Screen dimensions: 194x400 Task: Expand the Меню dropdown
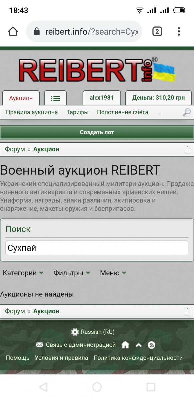tap(113, 273)
